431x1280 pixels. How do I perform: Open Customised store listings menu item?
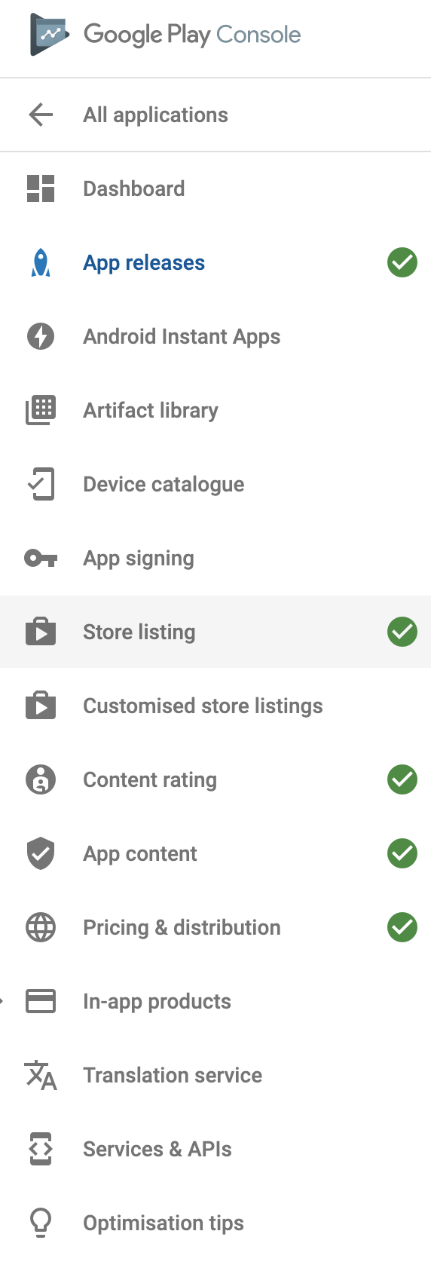point(215,706)
